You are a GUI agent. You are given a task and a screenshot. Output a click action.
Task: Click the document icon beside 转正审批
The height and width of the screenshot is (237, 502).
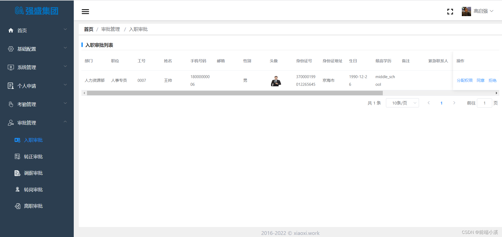[x=17, y=157]
